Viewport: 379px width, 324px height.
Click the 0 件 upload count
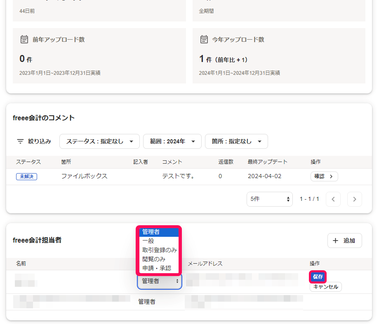pyautogui.click(x=26, y=59)
